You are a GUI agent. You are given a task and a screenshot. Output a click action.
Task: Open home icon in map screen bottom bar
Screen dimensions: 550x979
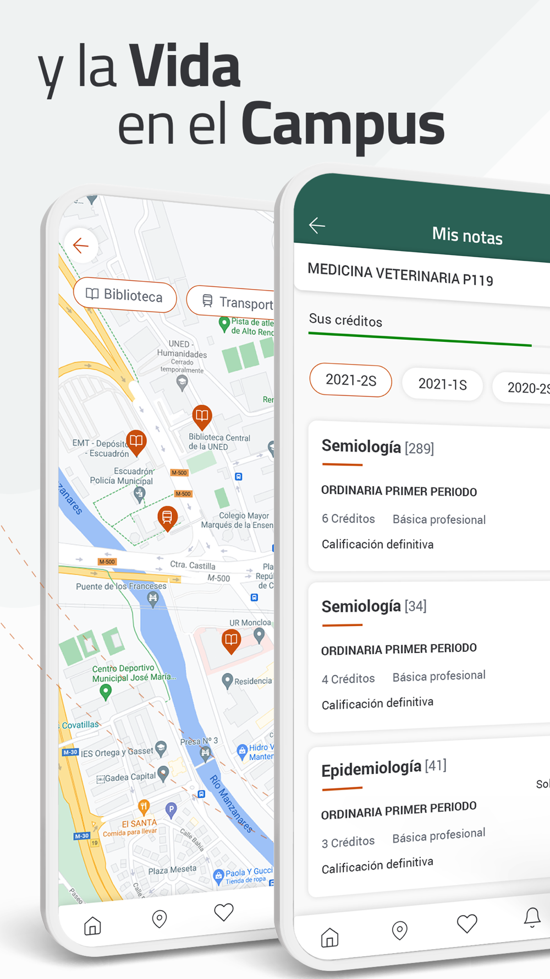(92, 926)
